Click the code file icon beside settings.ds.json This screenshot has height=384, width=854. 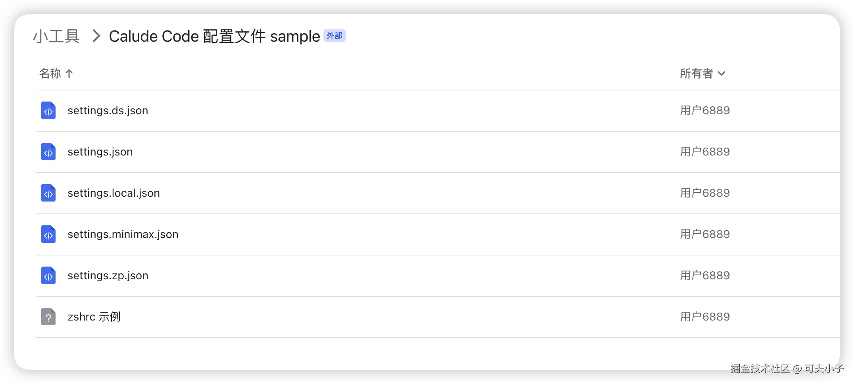click(48, 110)
